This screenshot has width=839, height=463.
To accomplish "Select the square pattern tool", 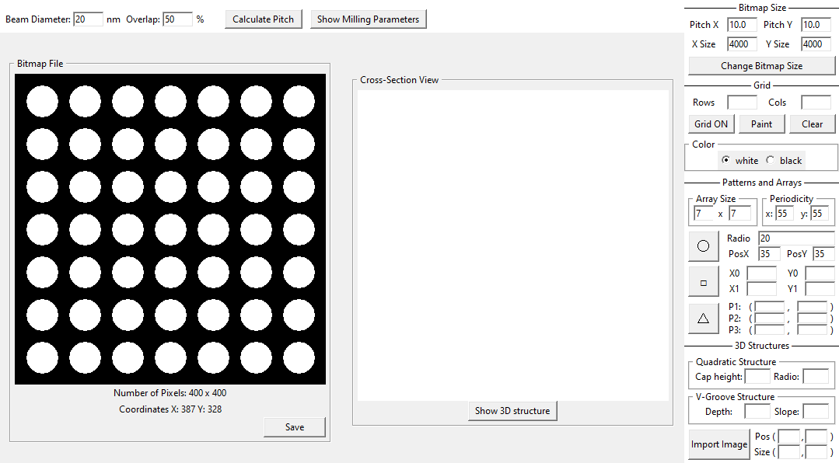I will point(703,281).
